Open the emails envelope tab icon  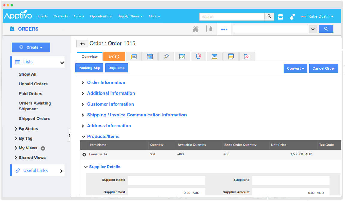pyautogui.click(x=214, y=56)
